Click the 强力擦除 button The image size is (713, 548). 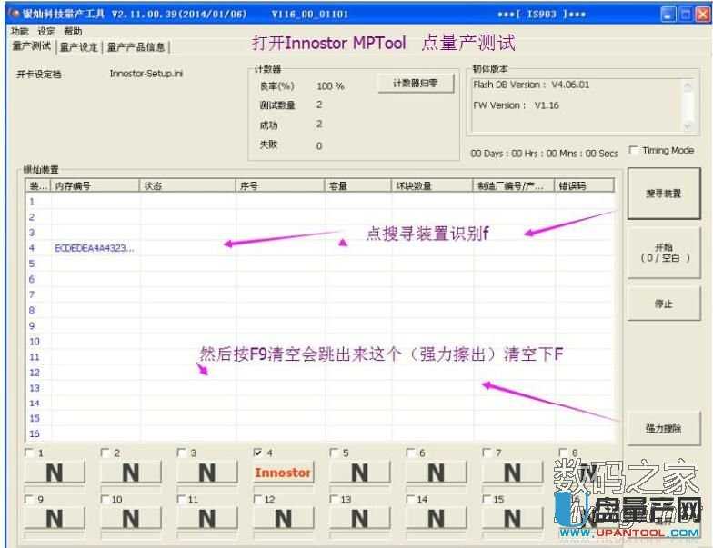click(664, 428)
